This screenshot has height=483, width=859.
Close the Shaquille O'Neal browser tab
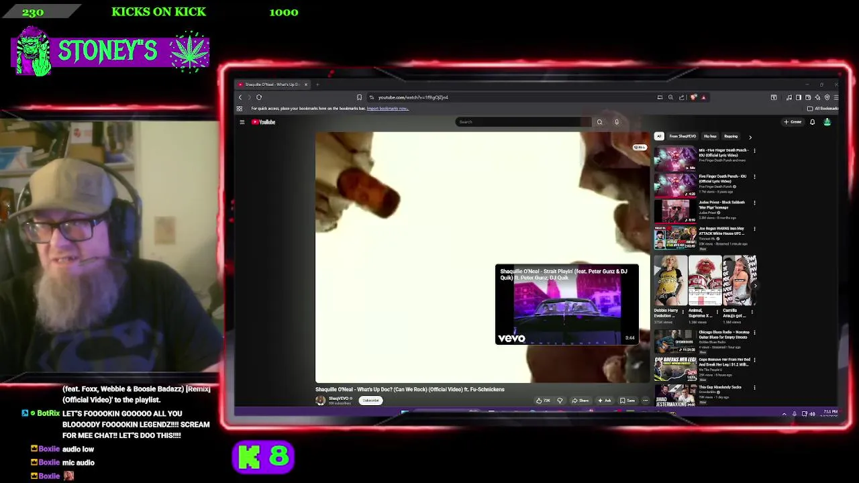point(306,85)
